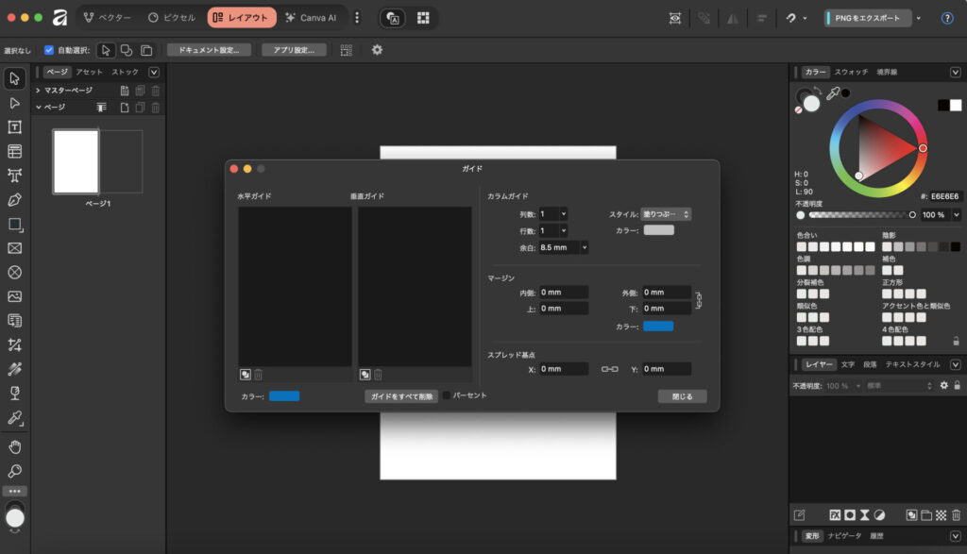The image size is (967, 554).
Task: Select the Pen tool in left toolbar
Action: (x=15, y=199)
